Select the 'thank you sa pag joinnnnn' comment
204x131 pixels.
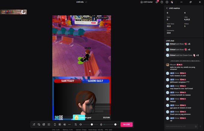pyautogui.click(x=180, y=114)
